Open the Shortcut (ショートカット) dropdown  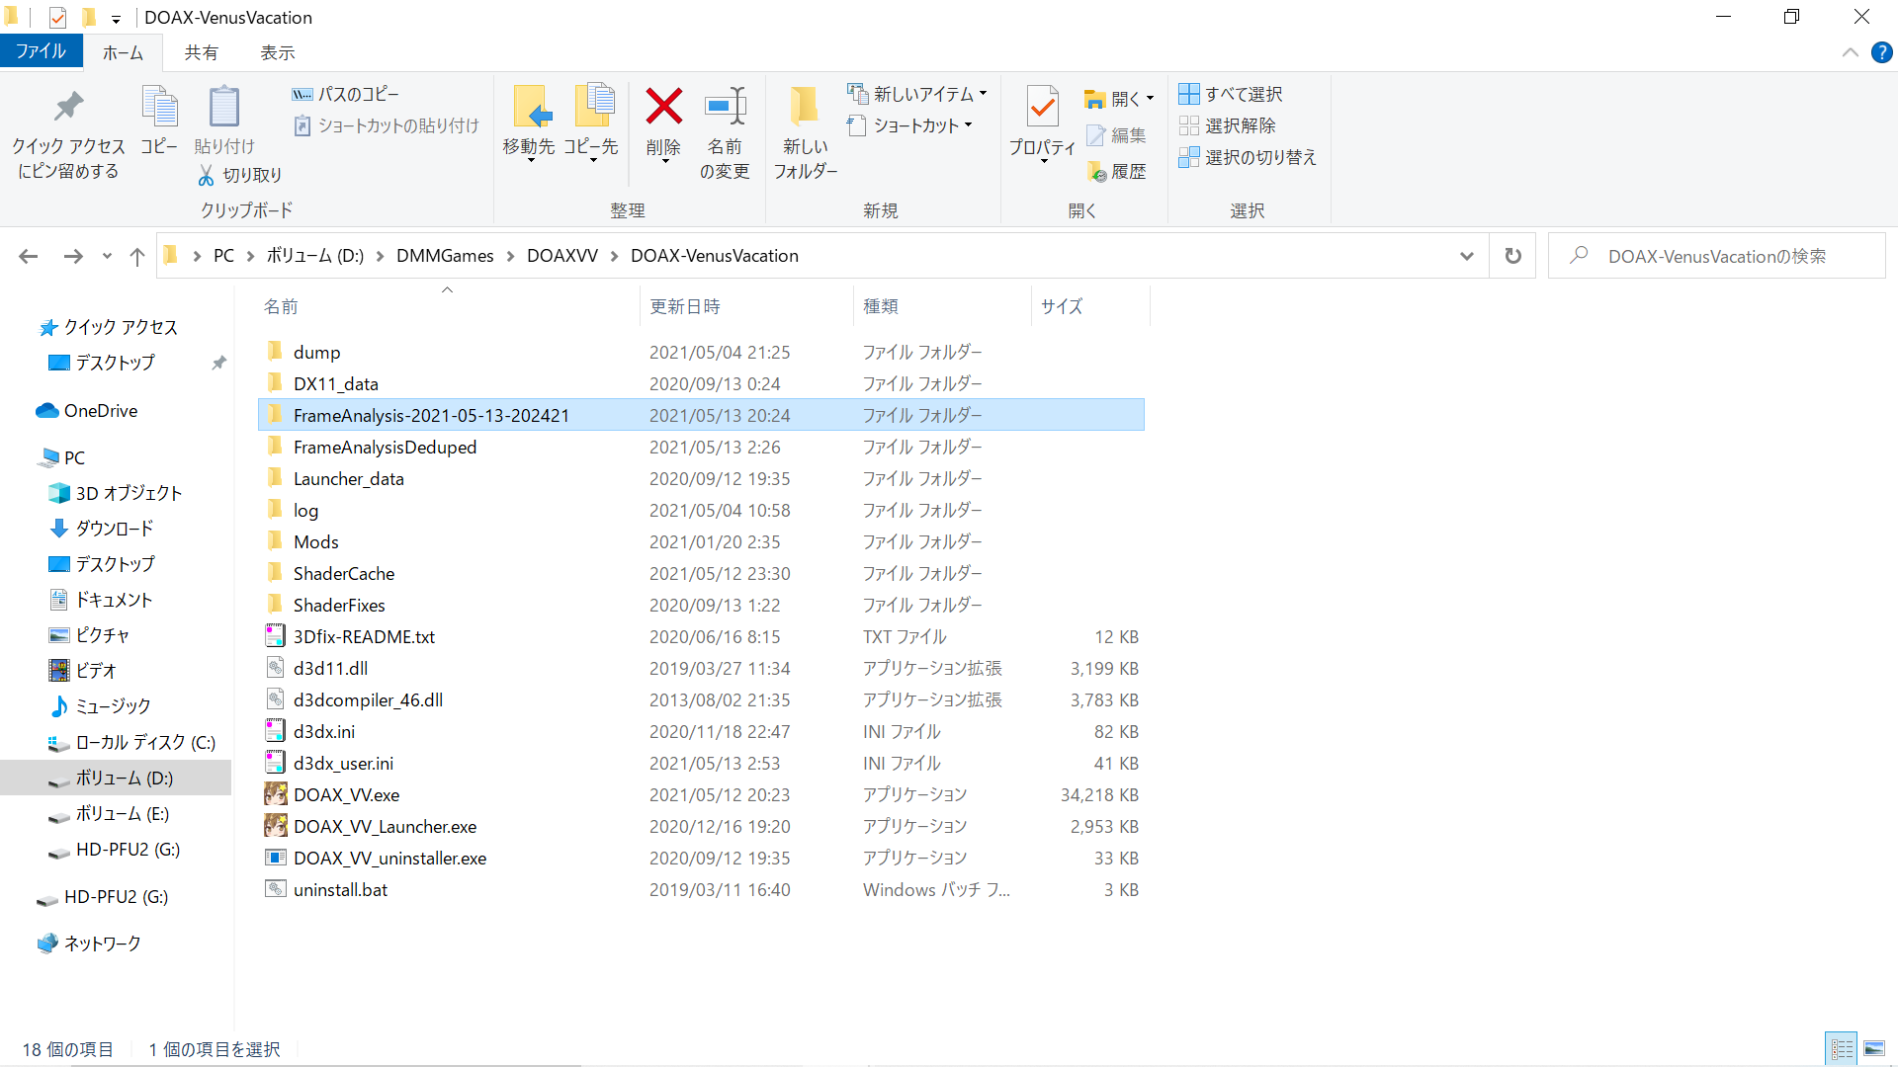click(x=909, y=125)
